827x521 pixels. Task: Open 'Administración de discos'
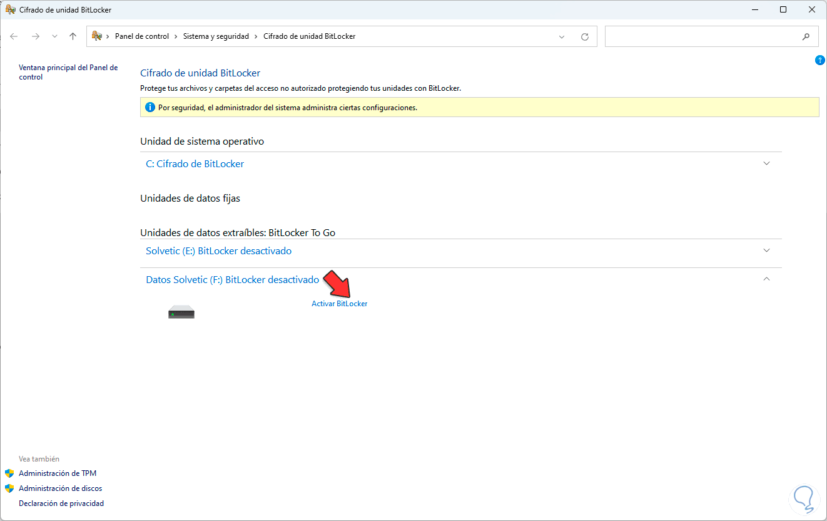[60, 488]
